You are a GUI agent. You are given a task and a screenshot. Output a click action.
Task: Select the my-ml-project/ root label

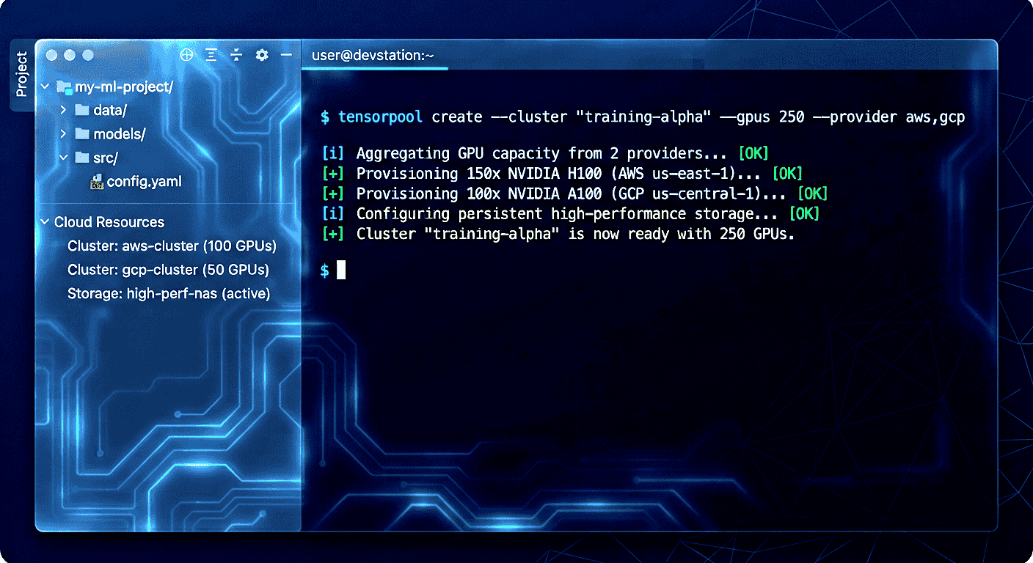click(x=124, y=87)
